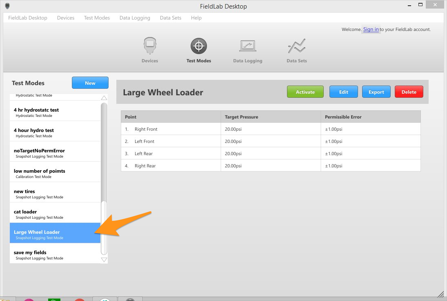Screen dimensions: 447x301
Task: Select 'low number of poimts' test mode
Action: 55,172
